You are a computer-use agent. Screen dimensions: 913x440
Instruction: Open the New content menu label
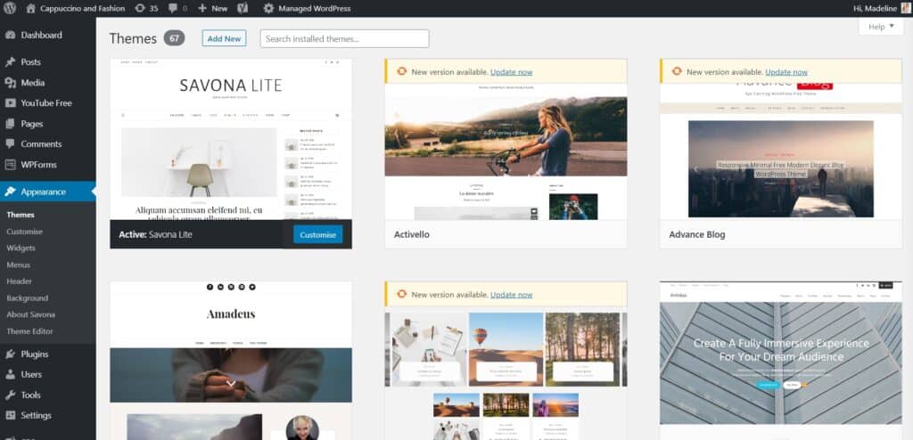click(x=219, y=8)
